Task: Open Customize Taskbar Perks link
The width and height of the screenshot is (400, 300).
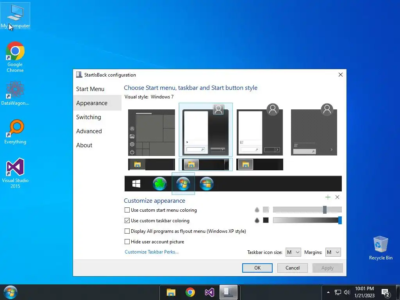Action: point(152,252)
